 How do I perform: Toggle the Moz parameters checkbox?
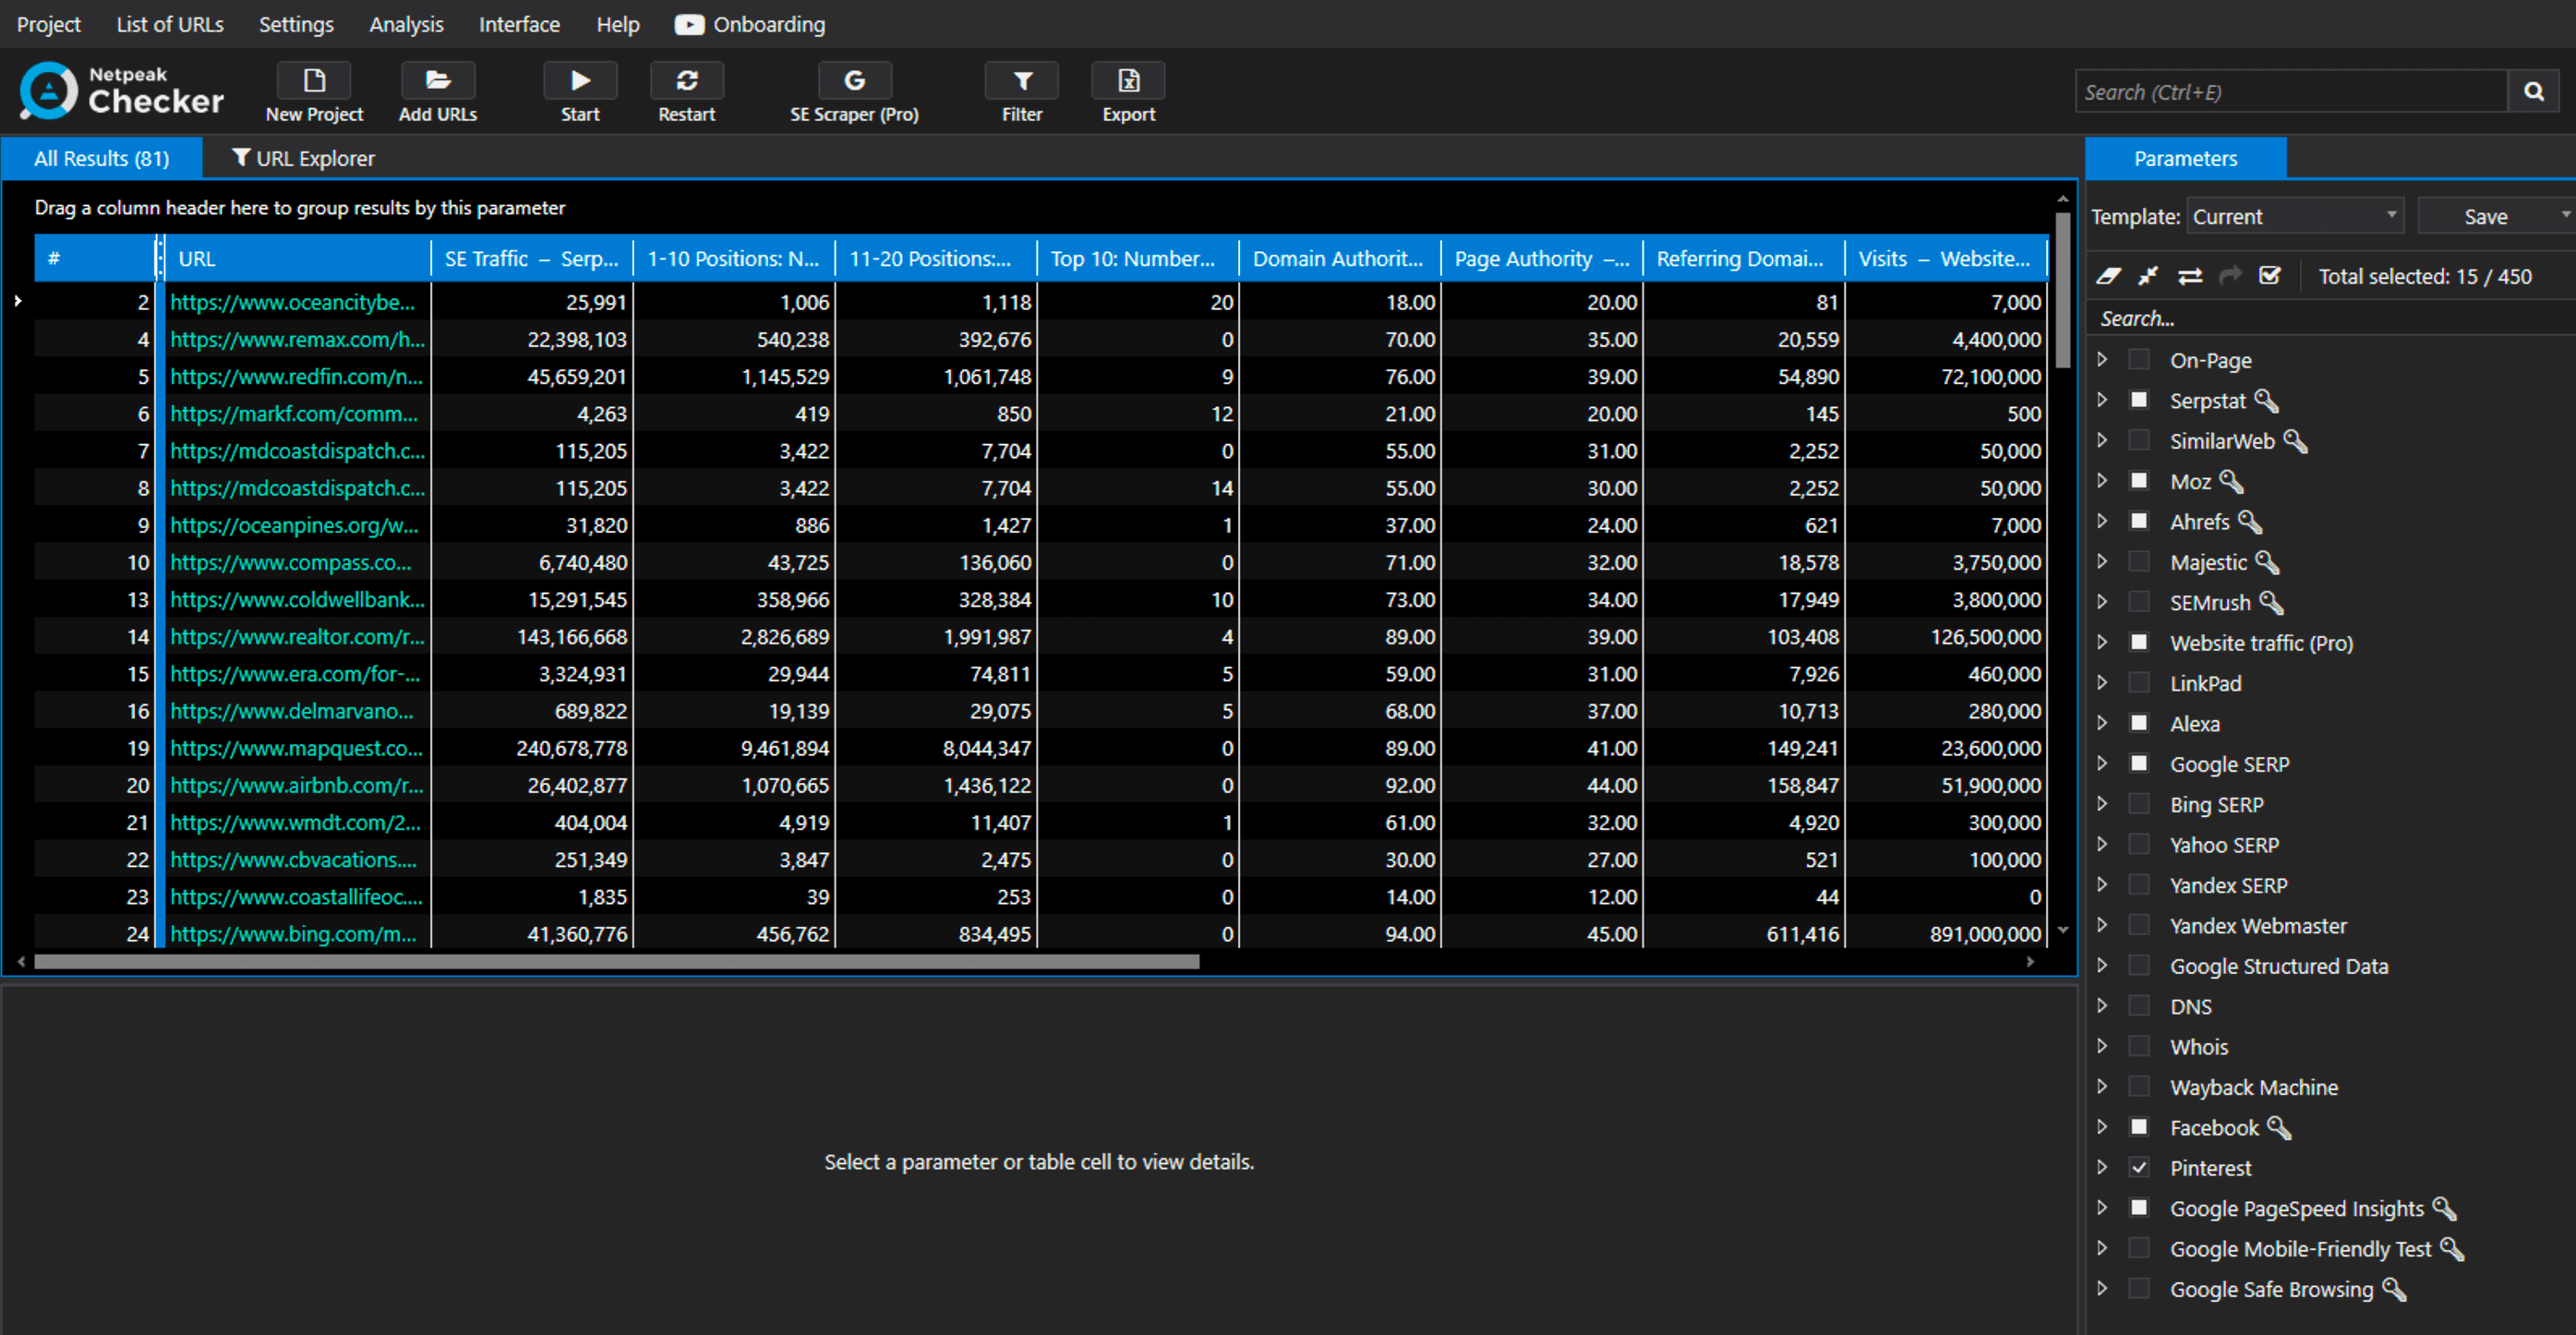click(x=2139, y=481)
